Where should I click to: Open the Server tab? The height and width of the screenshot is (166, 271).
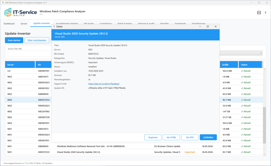tap(24, 24)
